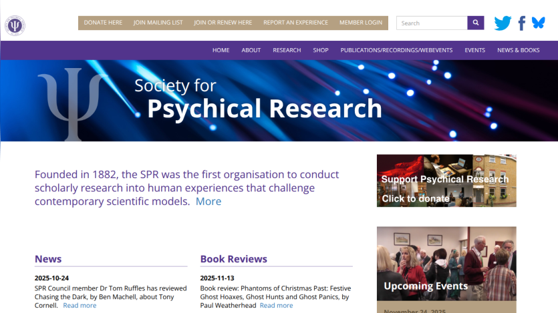Click the Book Reviews section heading

tap(233, 259)
